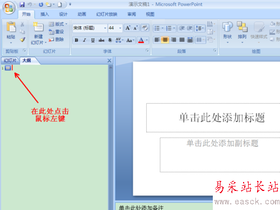Select slide 1 icon in outline
This screenshot has width=280, height=210.
click(8, 68)
